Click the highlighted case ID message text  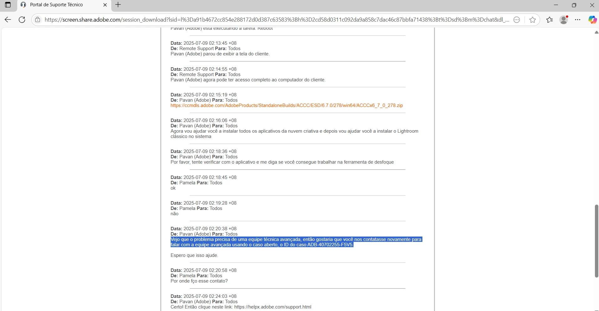pyautogui.click(x=296, y=242)
